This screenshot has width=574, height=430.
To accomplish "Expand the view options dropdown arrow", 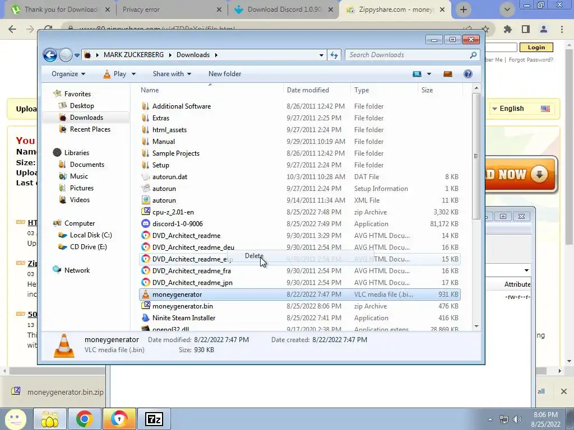I will point(429,74).
